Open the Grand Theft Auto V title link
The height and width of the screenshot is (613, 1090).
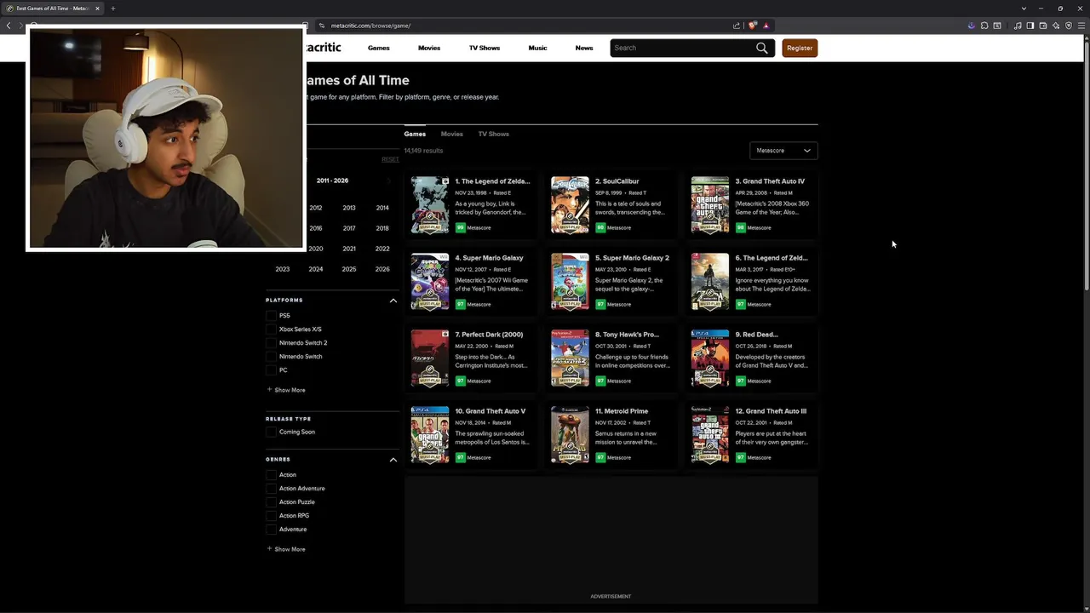[490, 411]
